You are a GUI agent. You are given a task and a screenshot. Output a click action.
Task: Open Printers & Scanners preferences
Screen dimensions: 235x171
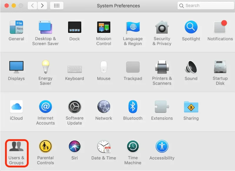[x=162, y=67]
